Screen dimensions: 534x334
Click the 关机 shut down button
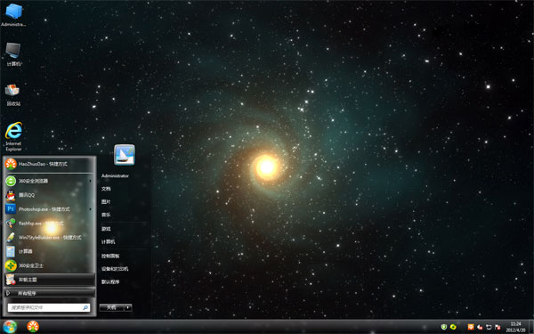pos(111,307)
